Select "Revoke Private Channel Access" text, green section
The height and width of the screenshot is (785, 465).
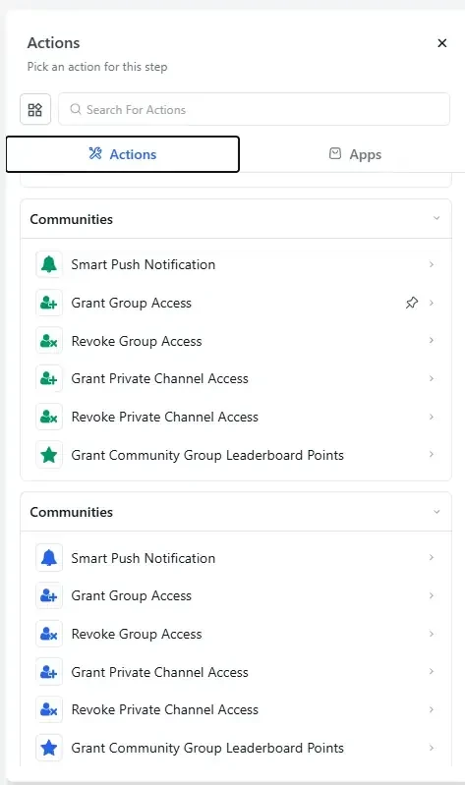coord(165,417)
